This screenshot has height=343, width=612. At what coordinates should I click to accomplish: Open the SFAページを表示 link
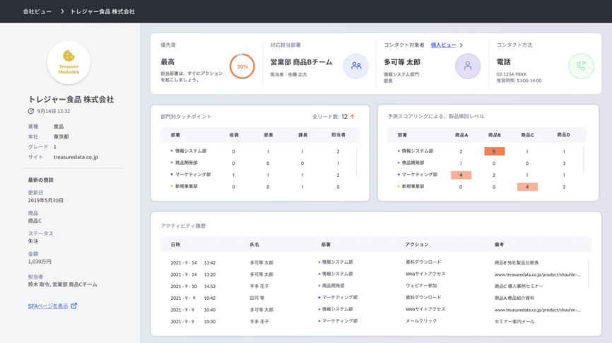click(48, 306)
